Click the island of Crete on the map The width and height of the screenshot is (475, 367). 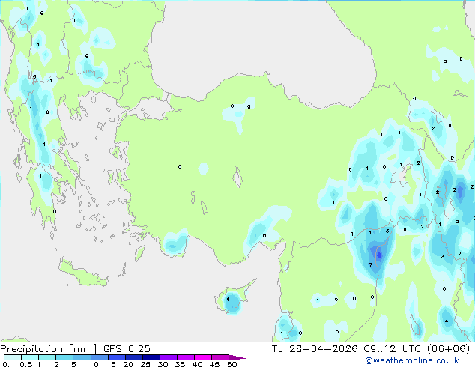(82, 273)
